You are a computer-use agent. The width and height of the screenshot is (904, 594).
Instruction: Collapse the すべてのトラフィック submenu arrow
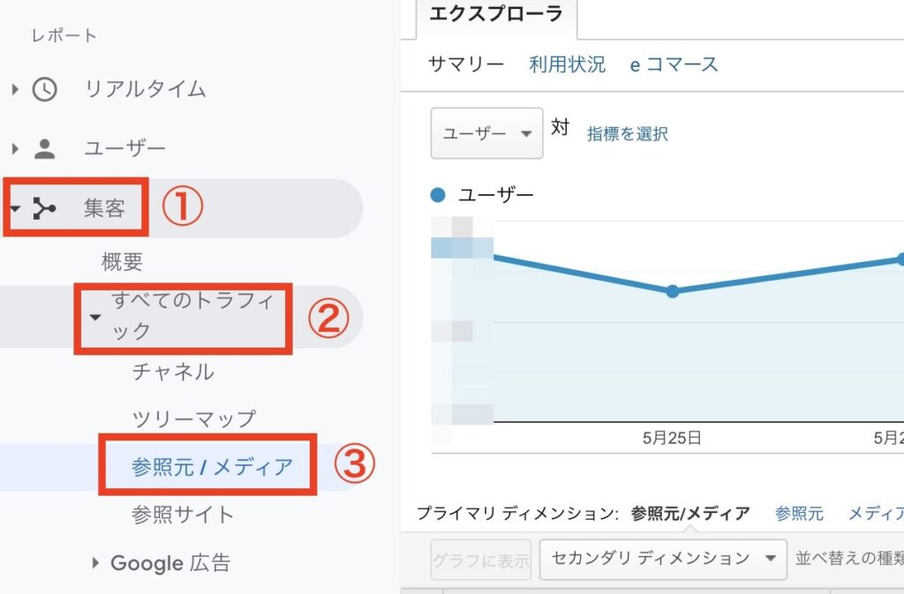pos(95,317)
